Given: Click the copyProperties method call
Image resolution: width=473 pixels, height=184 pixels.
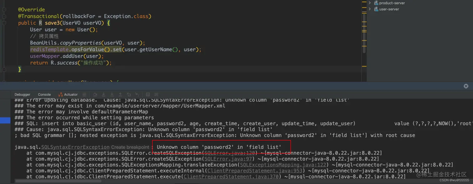Looking at the screenshot, I should pos(81,43).
